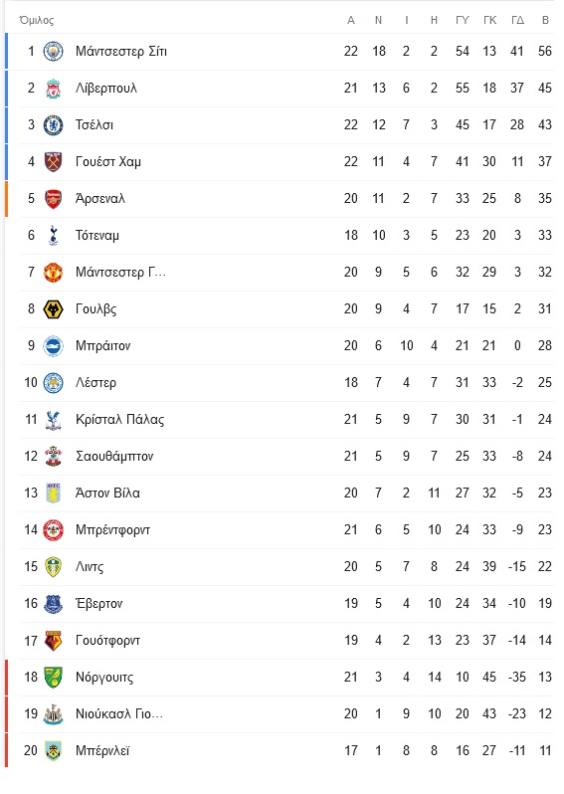Screen dimensions: 564x794
Task: Open the Σαουθάμπτον team page
Action: coord(114,457)
